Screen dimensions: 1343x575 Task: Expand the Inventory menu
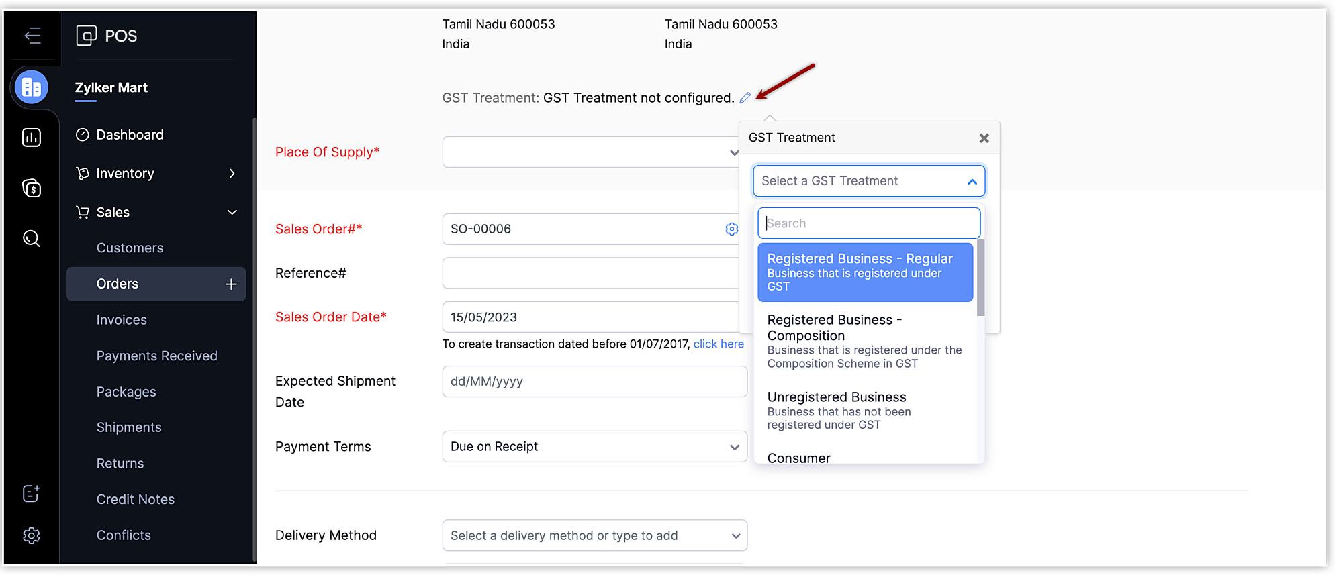232,174
